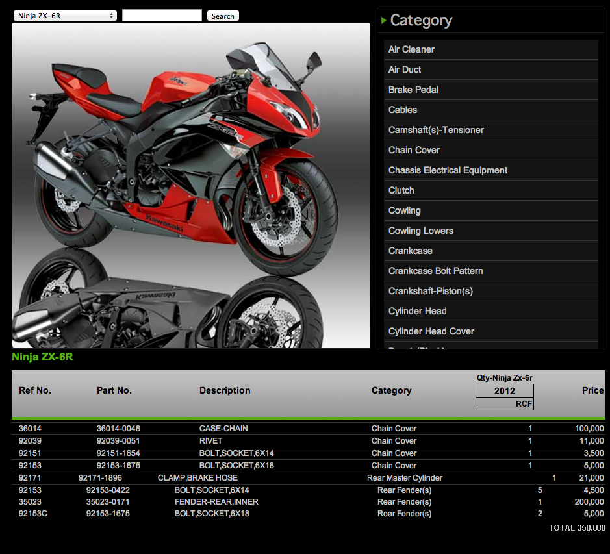Click the CASE-CHAIN description

(x=223, y=429)
